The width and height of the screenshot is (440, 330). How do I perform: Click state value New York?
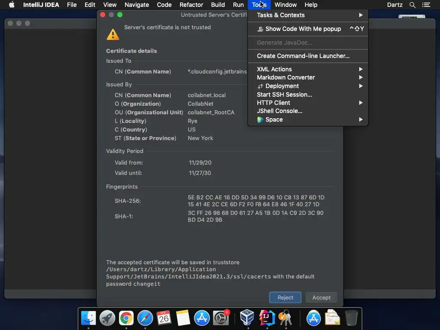tap(200, 138)
